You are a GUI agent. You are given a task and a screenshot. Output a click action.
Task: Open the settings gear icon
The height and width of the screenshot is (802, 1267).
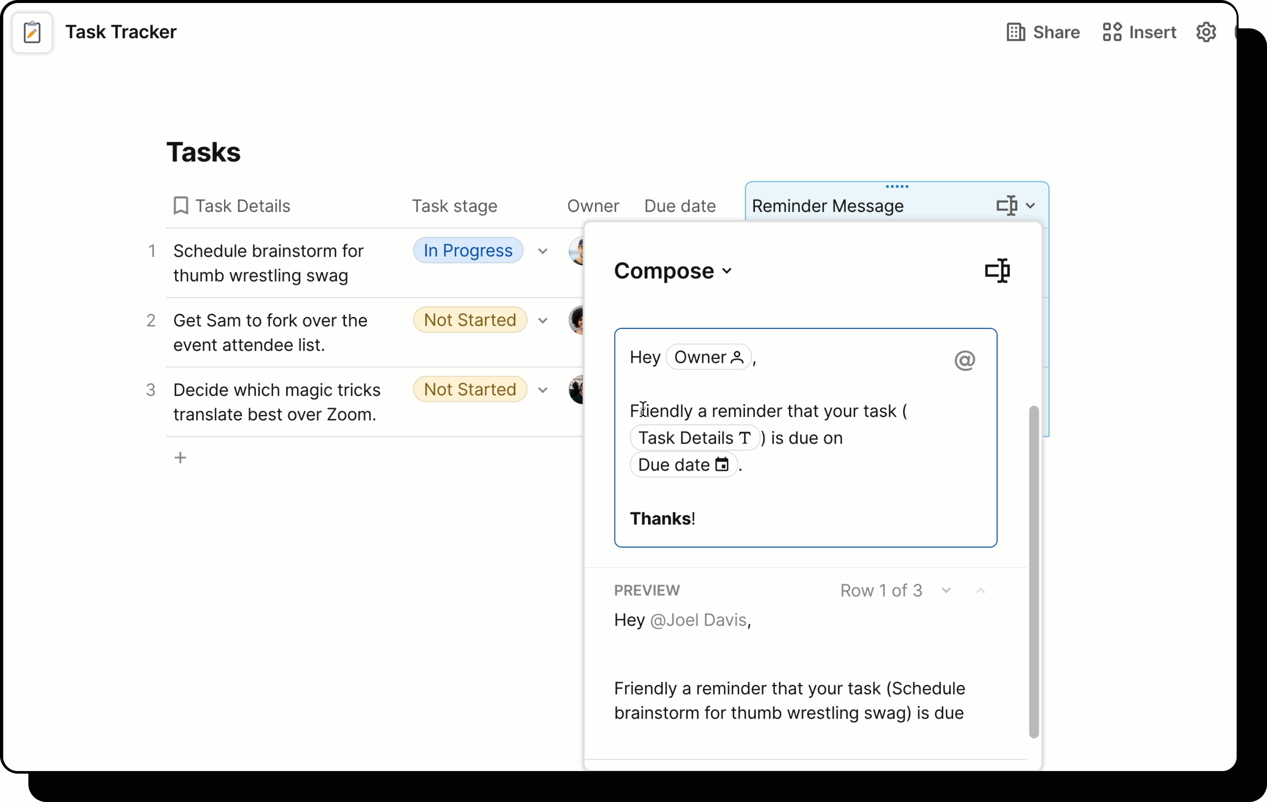pos(1205,32)
